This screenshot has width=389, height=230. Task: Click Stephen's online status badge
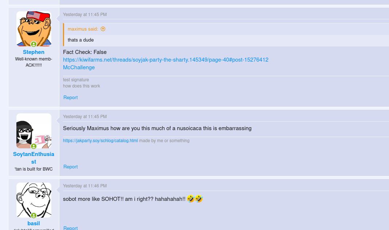(x=34, y=44)
